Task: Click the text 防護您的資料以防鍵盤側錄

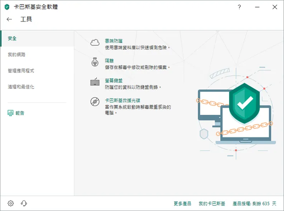Action: click(x=133, y=87)
